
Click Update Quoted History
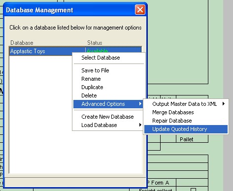[x=186, y=129]
